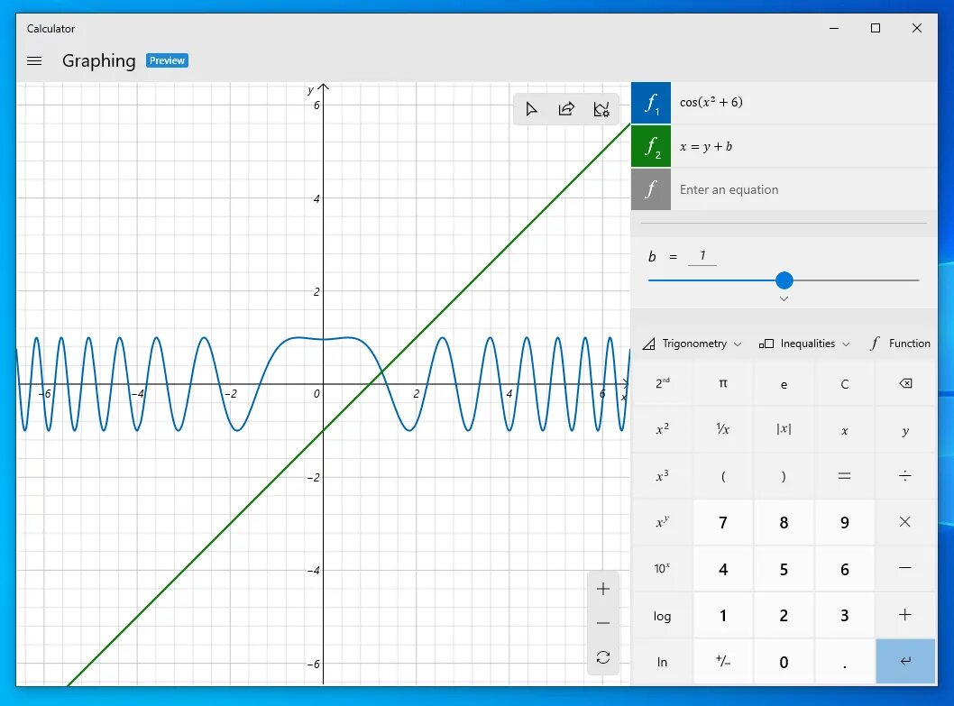Select the trace cursor tool
Screen dimensions: 954x706
click(x=531, y=109)
